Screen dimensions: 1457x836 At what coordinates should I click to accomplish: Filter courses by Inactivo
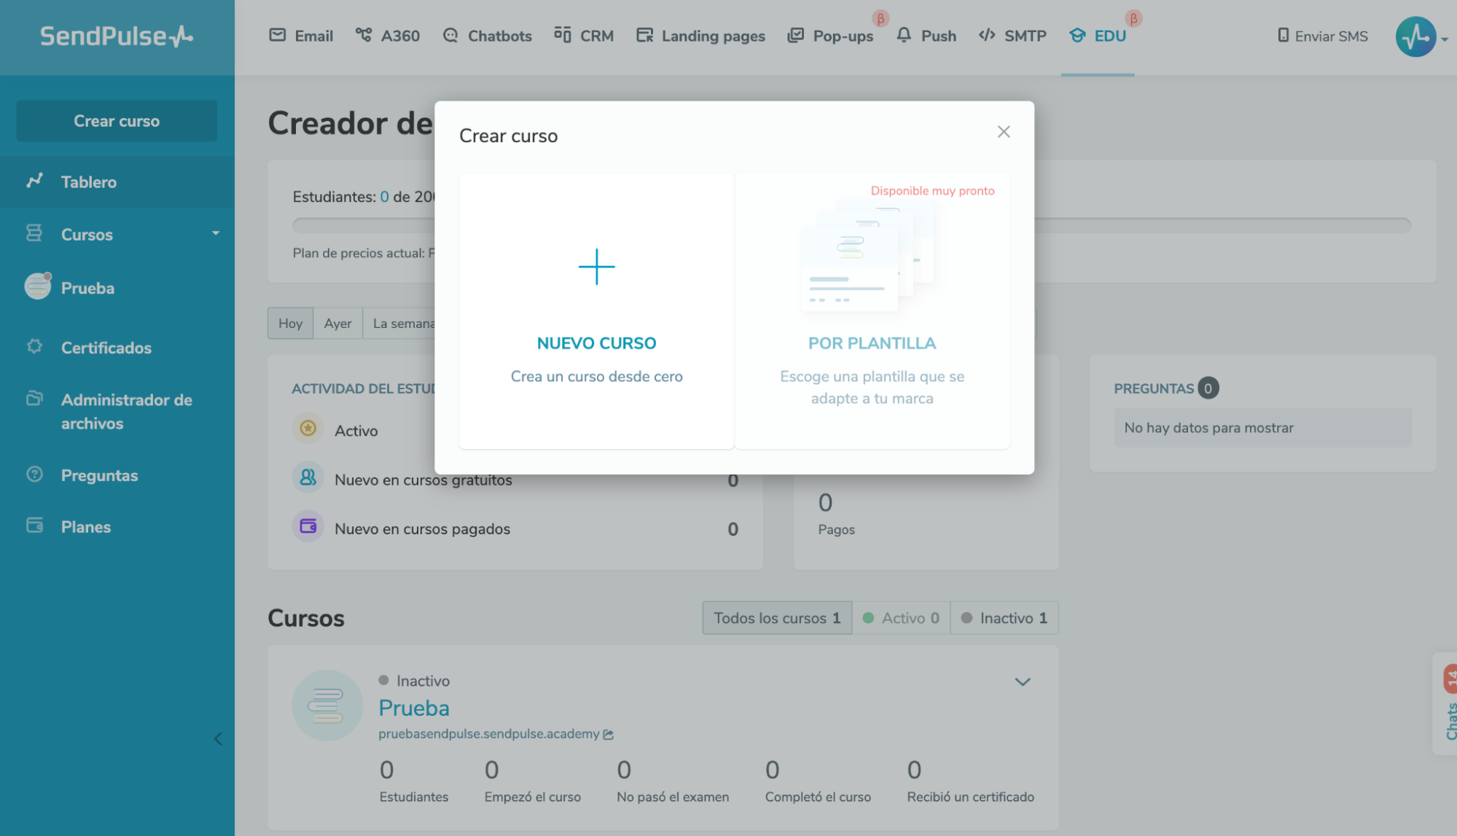coord(1004,618)
